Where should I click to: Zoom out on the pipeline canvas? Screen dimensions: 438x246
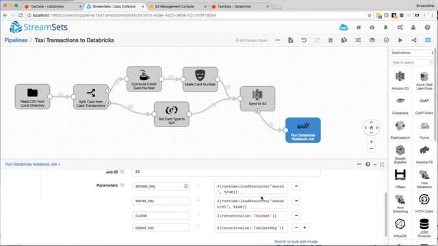pos(371,149)
